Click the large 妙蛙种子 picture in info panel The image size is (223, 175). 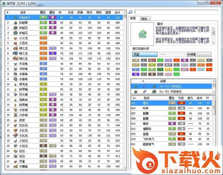(142, 34)
